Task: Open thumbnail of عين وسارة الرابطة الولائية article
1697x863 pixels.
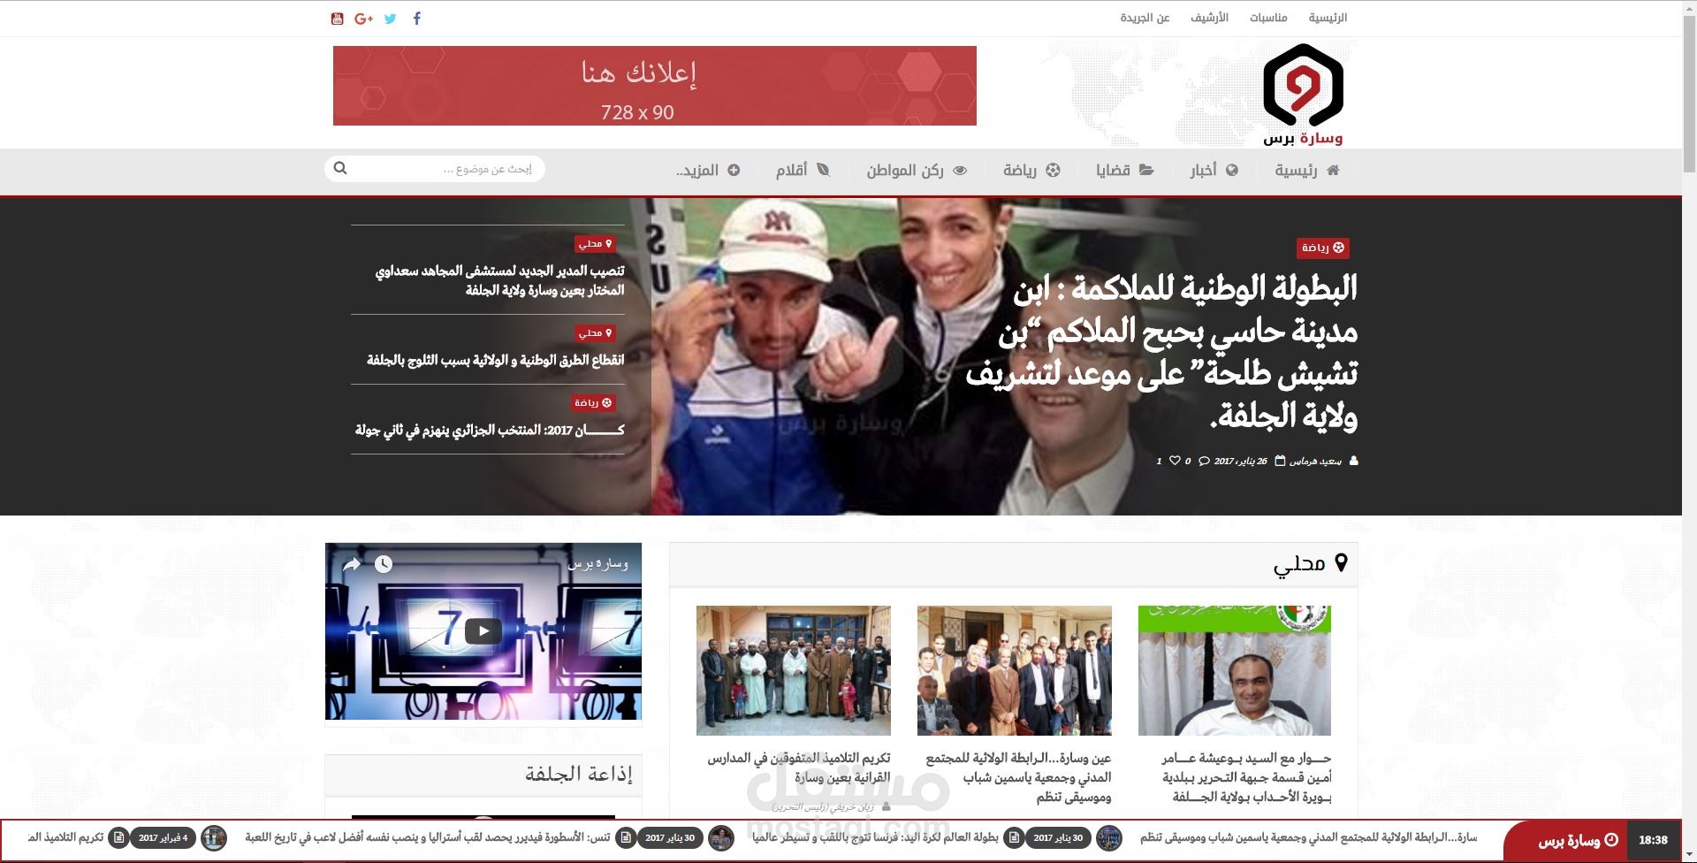Action: 1015,670
